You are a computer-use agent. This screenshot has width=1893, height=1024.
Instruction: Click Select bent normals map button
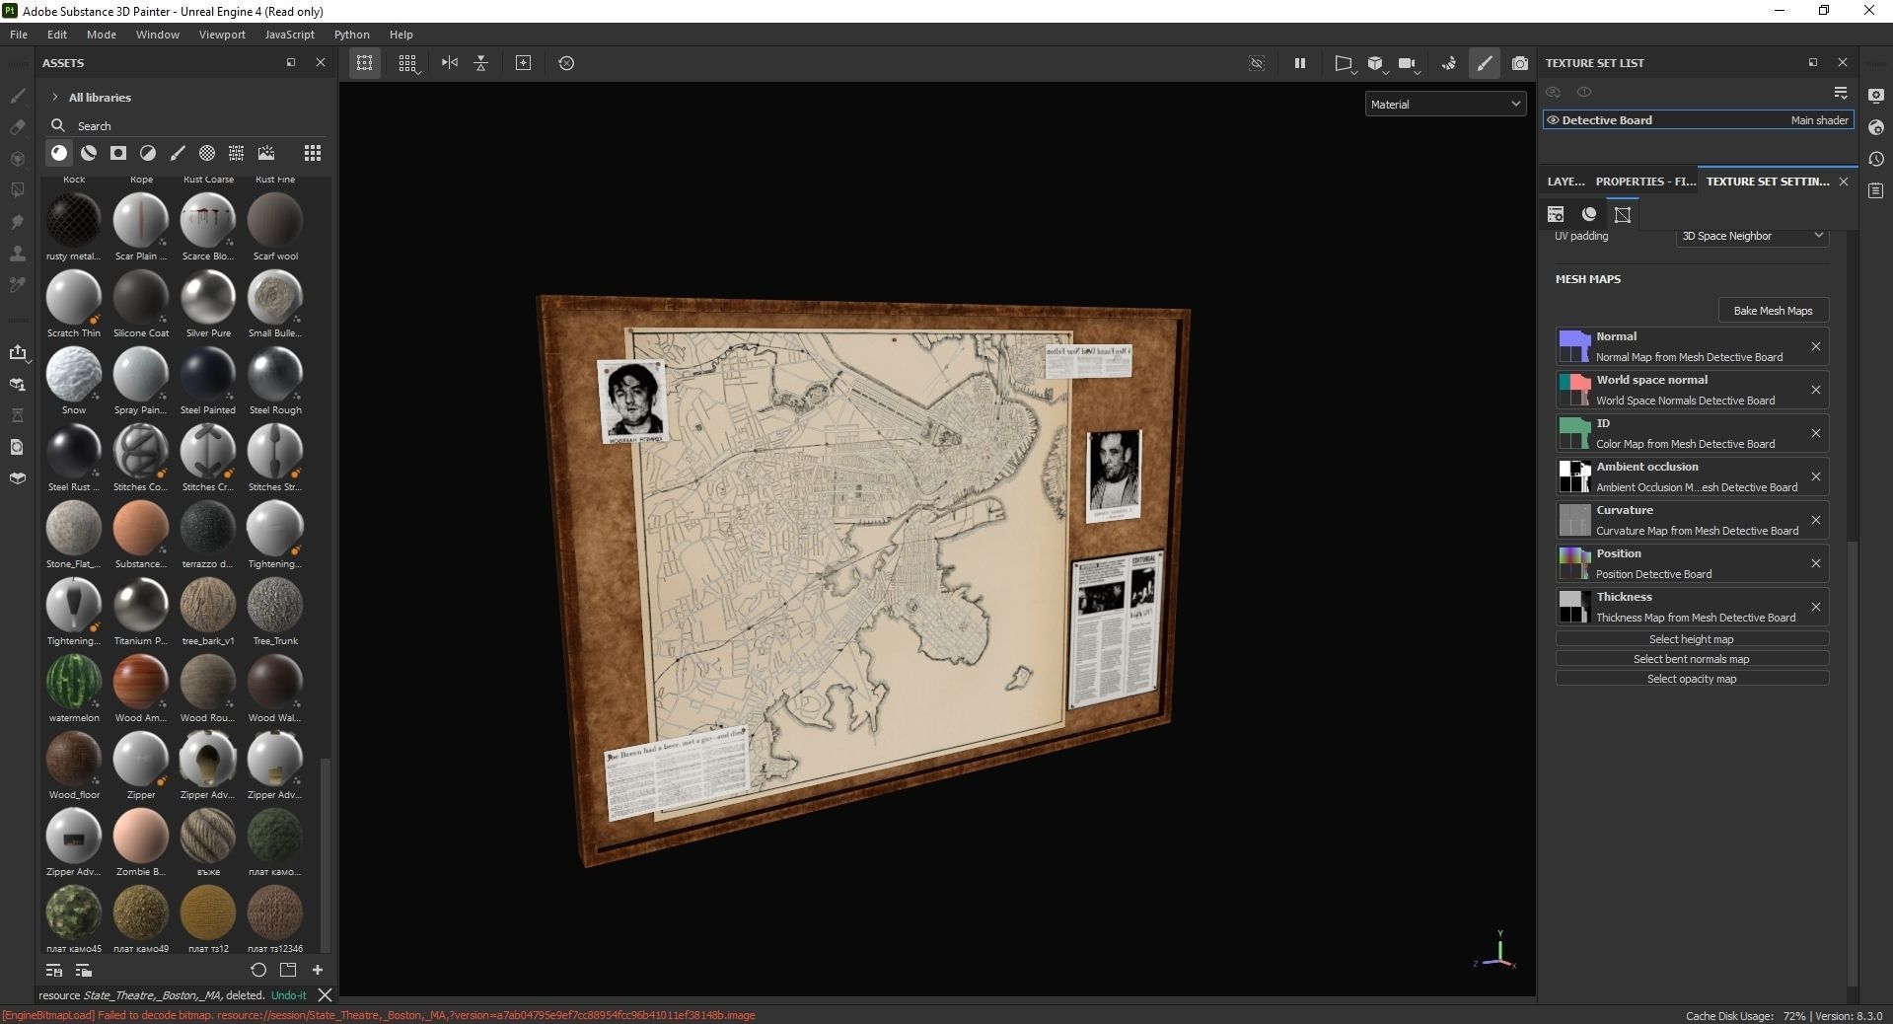pyautogui.click(x=1692, y=659)
